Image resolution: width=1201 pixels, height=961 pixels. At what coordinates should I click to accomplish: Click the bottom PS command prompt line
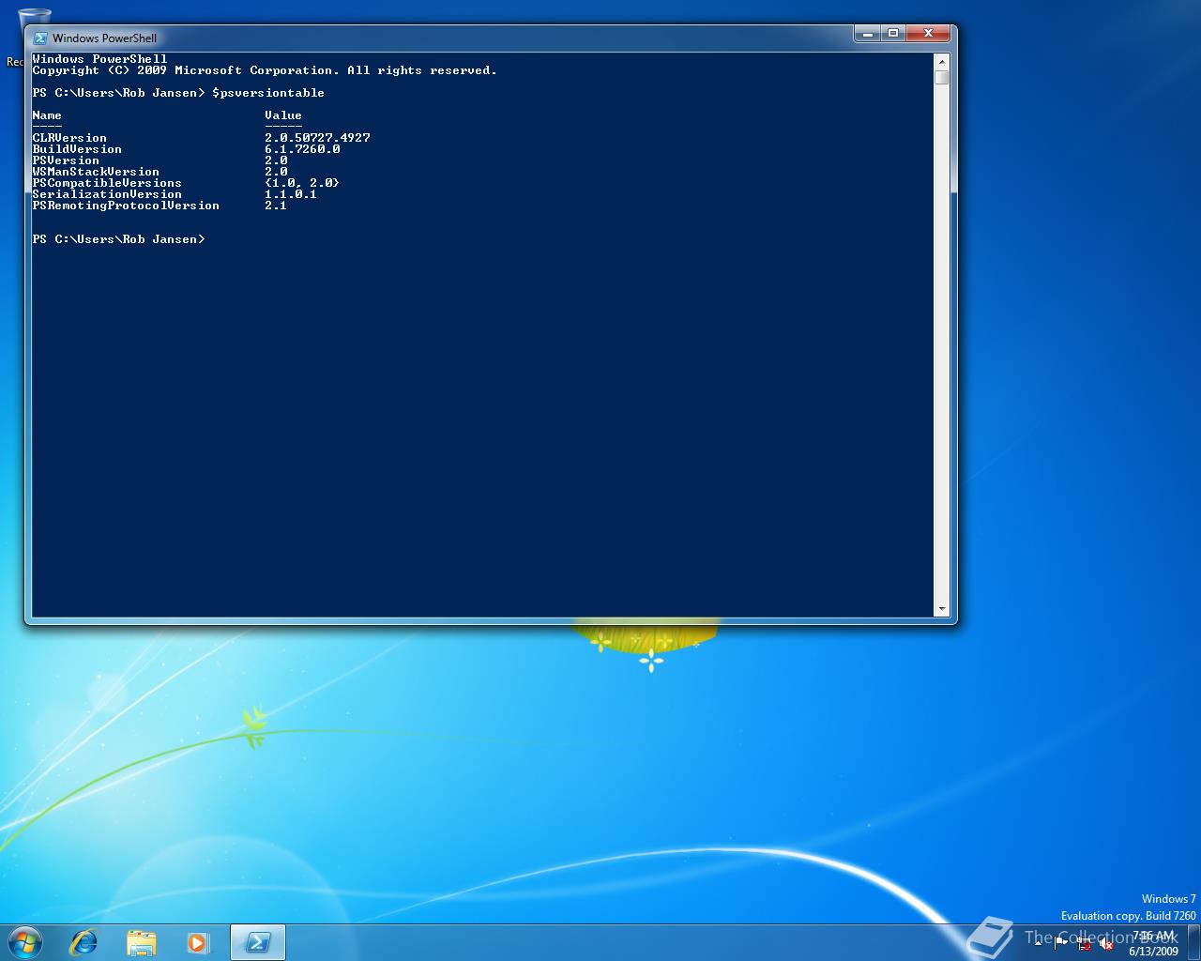click(118, 239)
